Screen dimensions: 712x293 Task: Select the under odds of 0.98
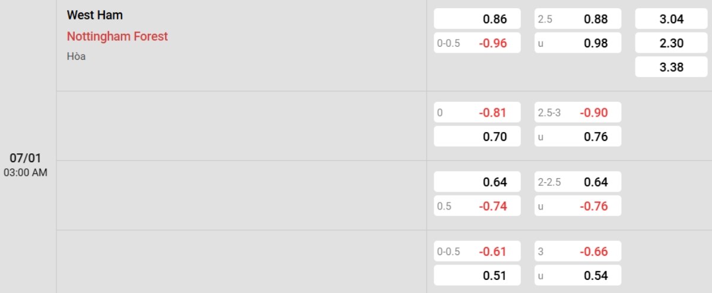[578, 43]
